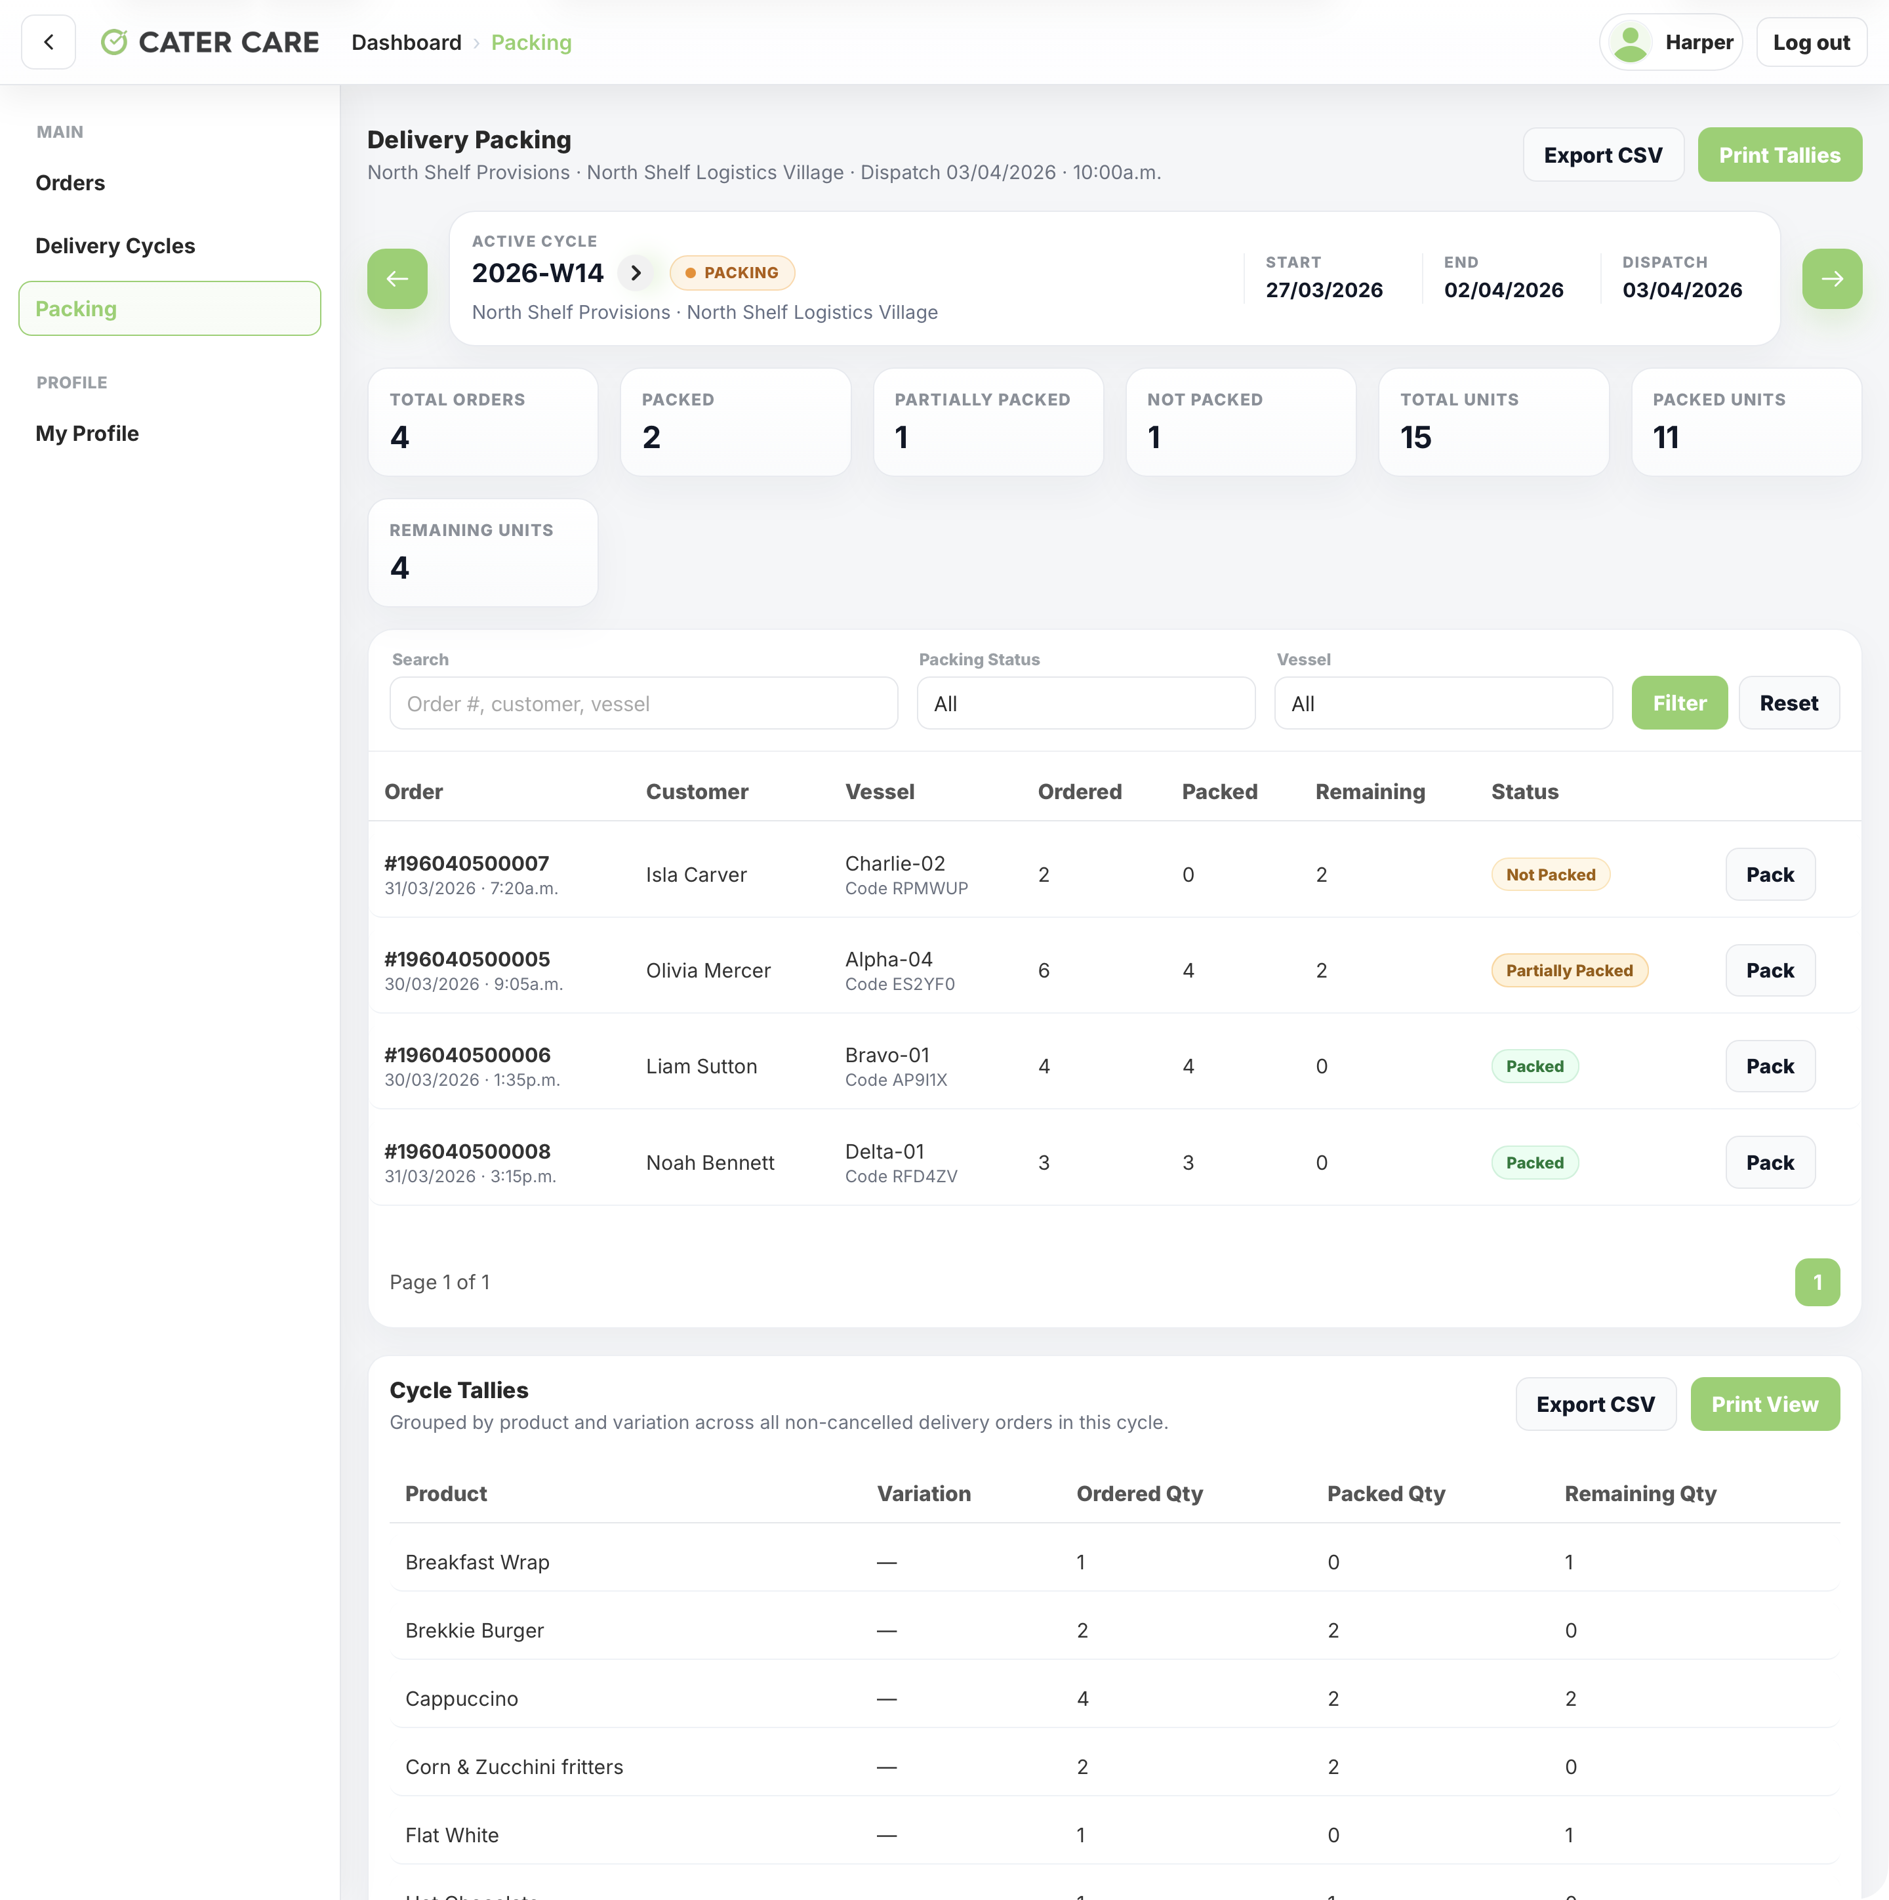Click Harper's user avatar icon

point(1631,42)
